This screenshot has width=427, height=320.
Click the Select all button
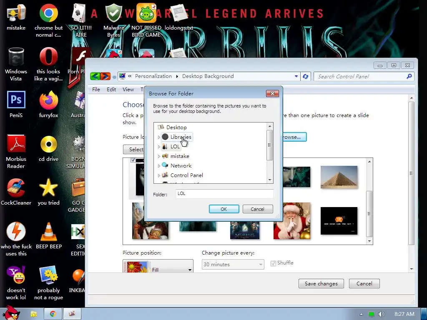tap(134, 150)
